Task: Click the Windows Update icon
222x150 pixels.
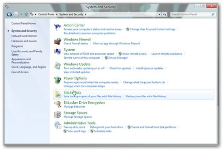Action: point(57,66)
